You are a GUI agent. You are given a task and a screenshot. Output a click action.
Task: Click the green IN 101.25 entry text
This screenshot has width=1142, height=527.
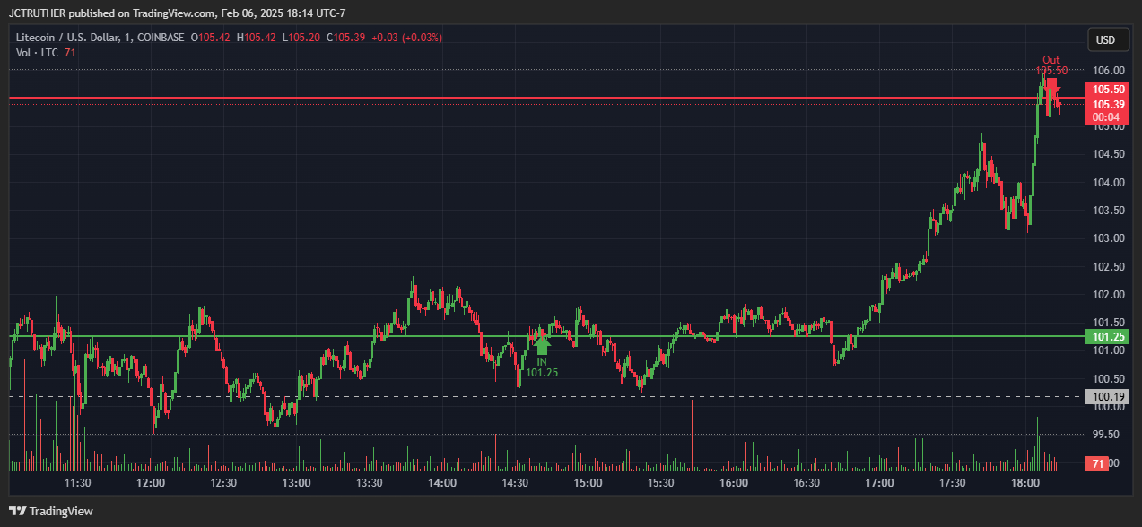click(x=542, y=367)
